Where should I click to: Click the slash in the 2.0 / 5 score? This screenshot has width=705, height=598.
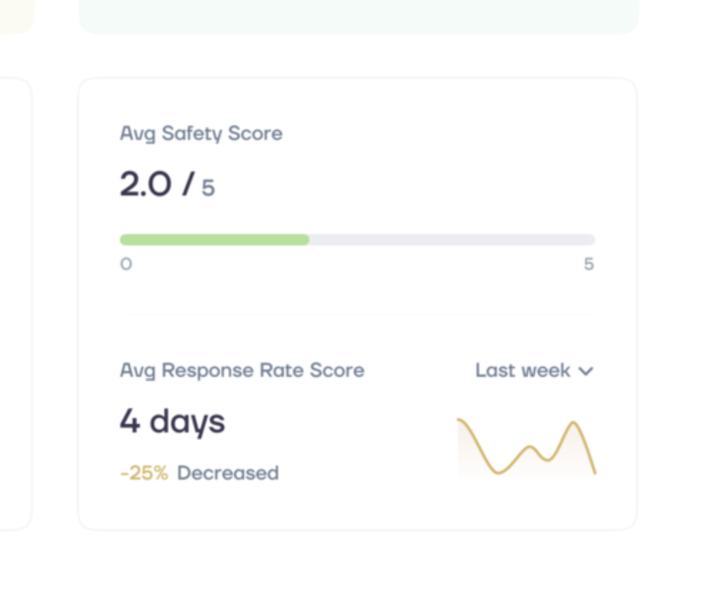(188, 185)
